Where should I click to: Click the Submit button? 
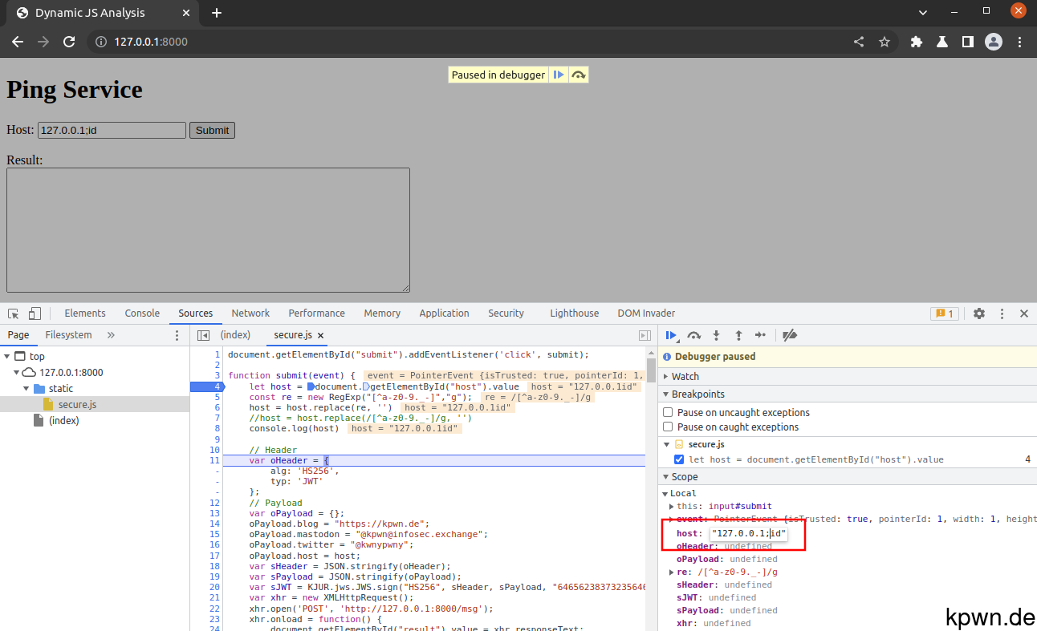point(212,130)
